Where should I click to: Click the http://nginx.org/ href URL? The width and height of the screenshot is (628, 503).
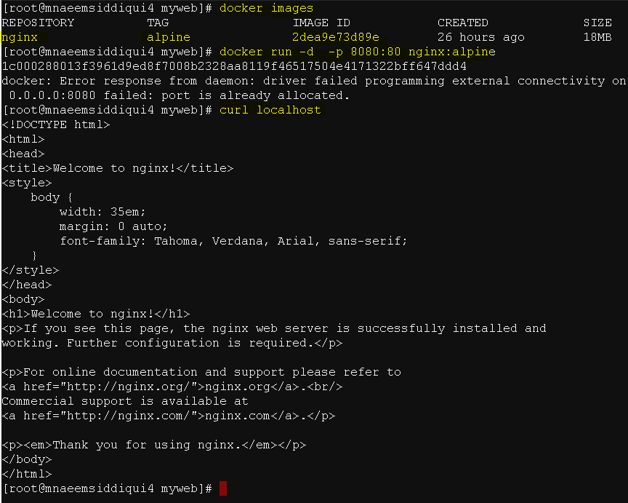point(128,387)
